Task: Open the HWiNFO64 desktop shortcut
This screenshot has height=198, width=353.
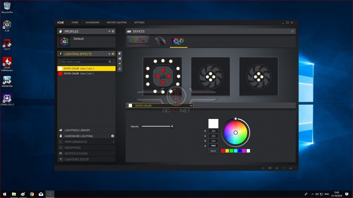Action: [7, 82]
